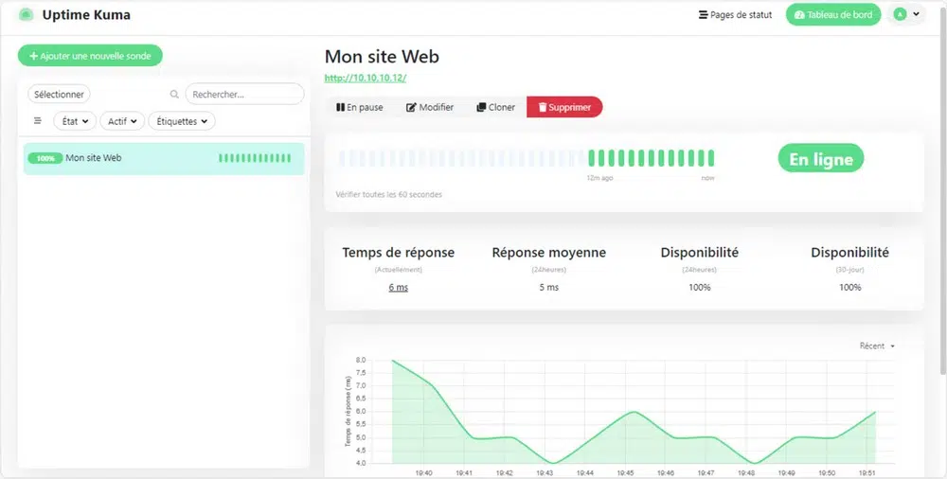Pause monitoring with En pause button
The image size is (947, 479).
click(x=359, y=107)
